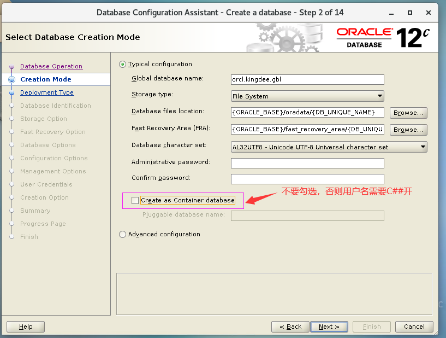Select the Typical configuration radio button
Screen dimensions: 446x338
click(122, 65)
